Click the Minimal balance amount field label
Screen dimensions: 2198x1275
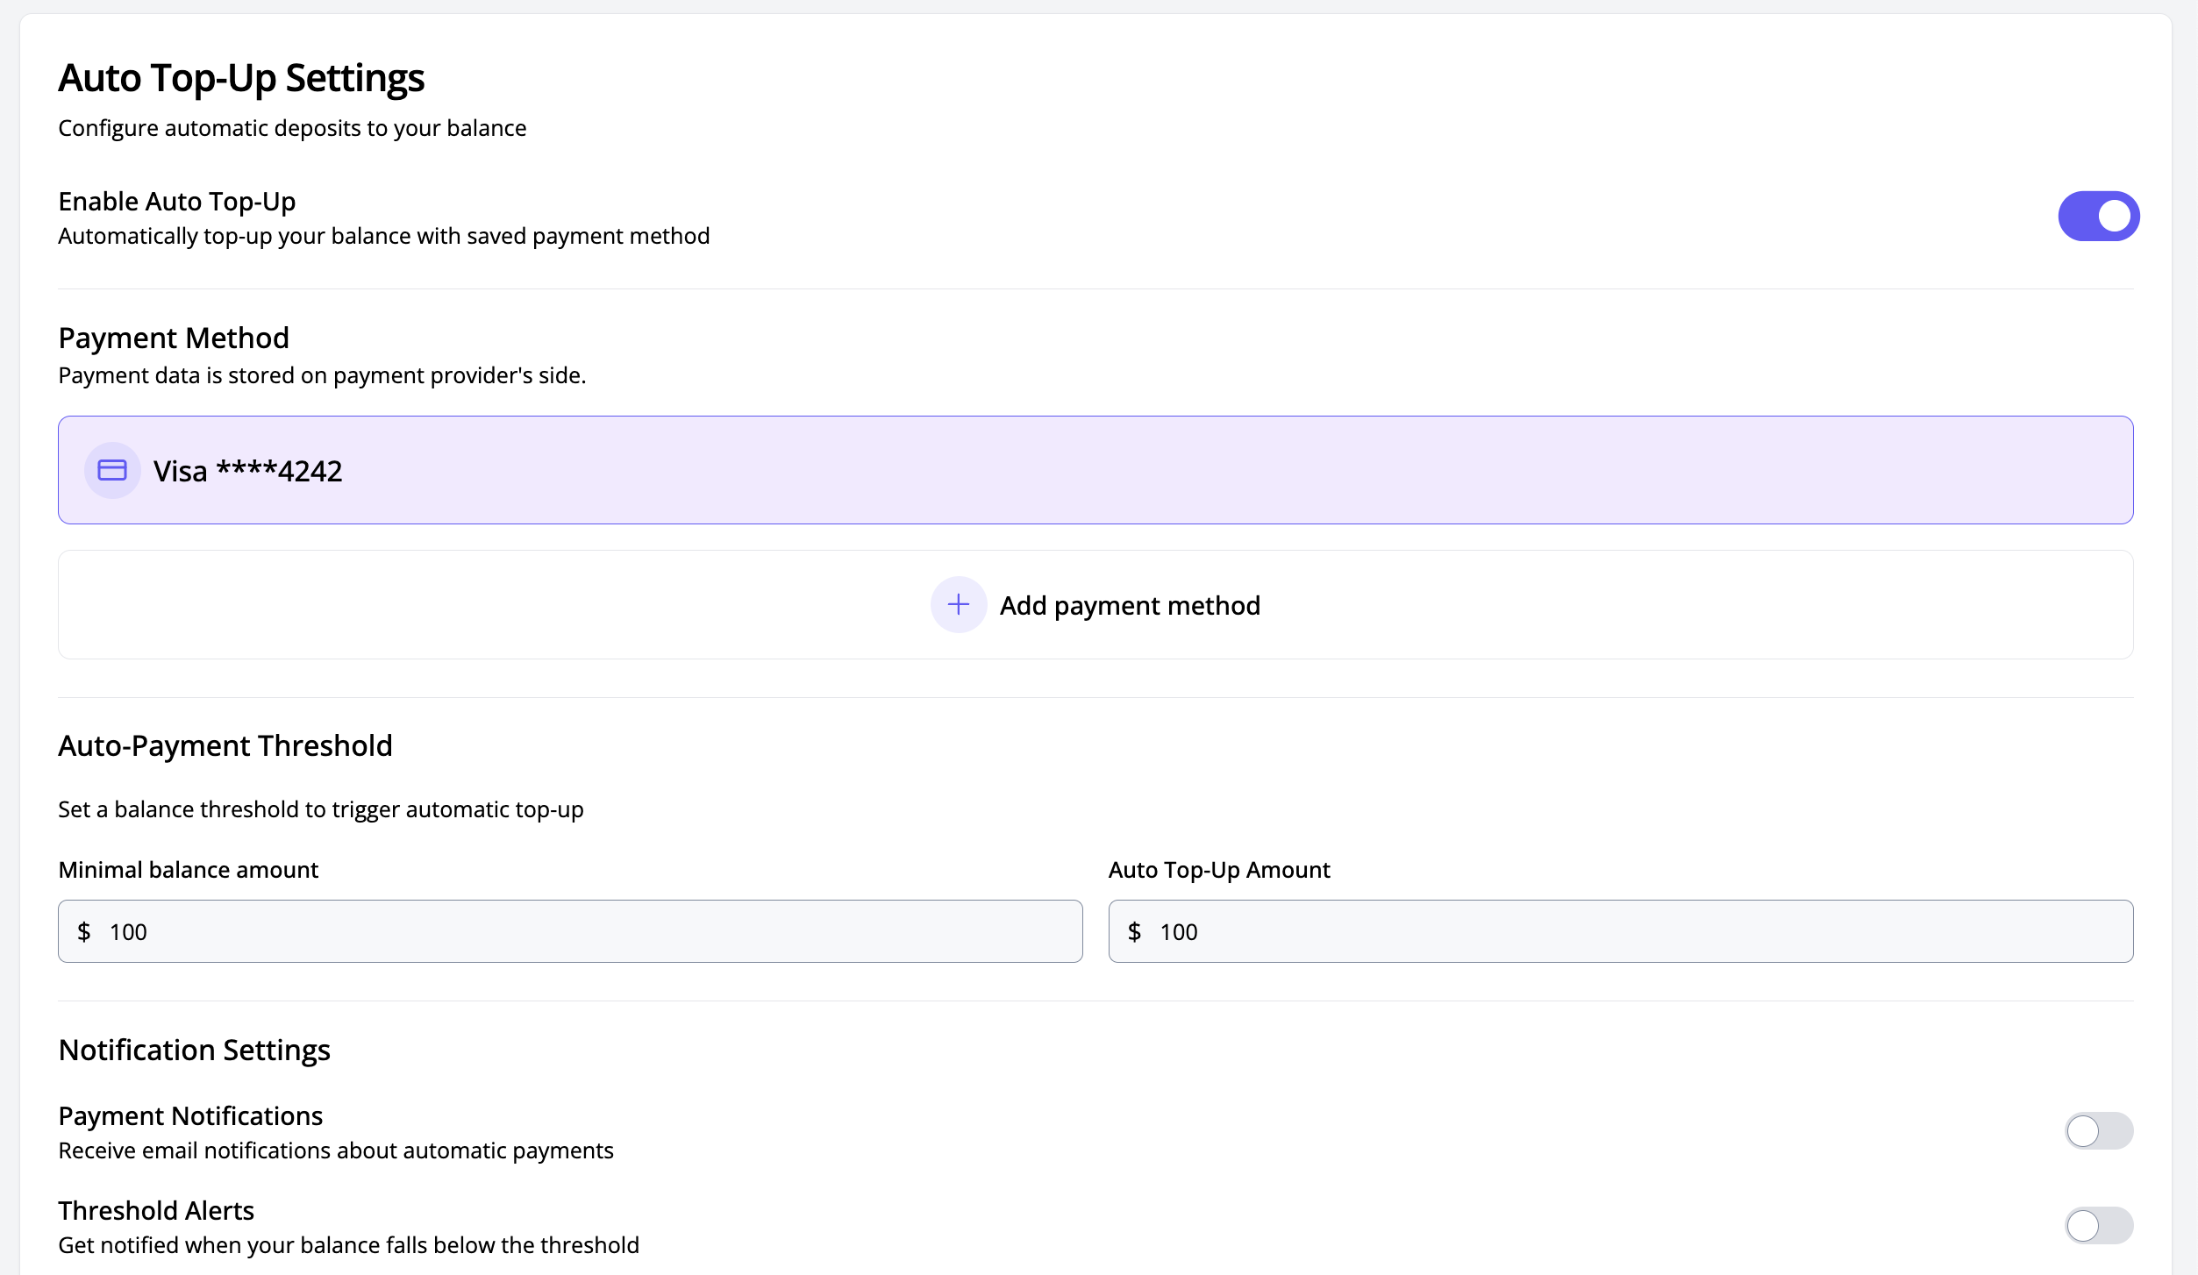click(x=188, y=870)
